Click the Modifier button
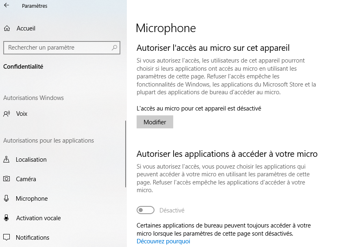The height and width of the screenshot is (247, 344). pos(155,122)
